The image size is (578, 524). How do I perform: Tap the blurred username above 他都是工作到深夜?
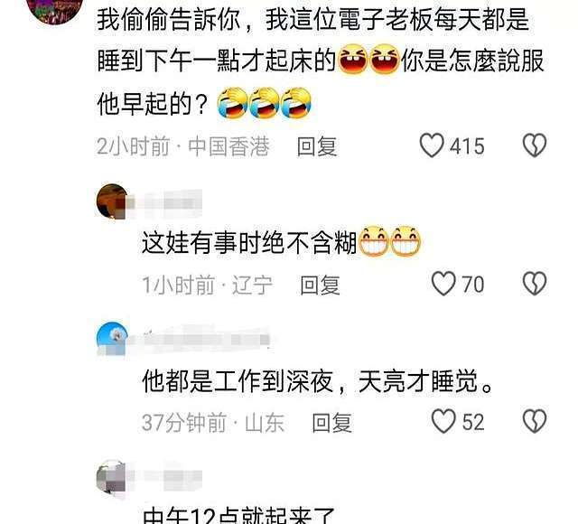[200, 340]
